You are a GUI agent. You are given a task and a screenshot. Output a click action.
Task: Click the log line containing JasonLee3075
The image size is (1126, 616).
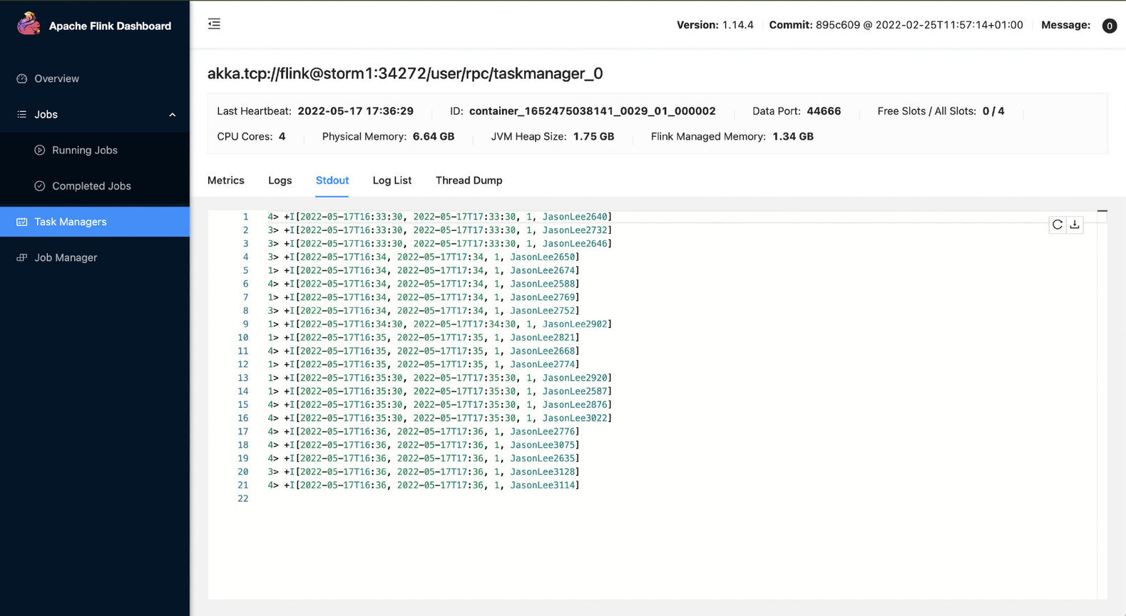(424, 445)
